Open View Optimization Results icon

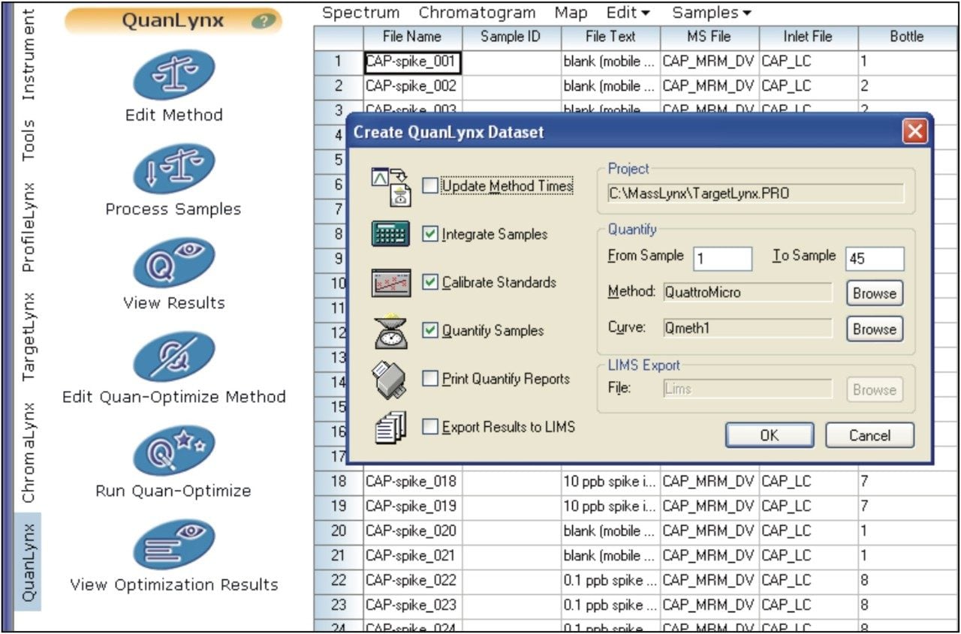(x=174, y=544)
